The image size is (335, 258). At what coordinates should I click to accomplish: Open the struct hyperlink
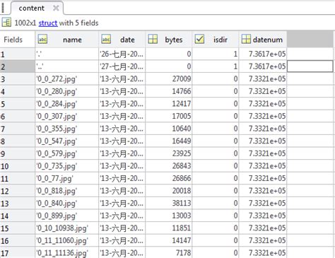(x=48, y=23)
